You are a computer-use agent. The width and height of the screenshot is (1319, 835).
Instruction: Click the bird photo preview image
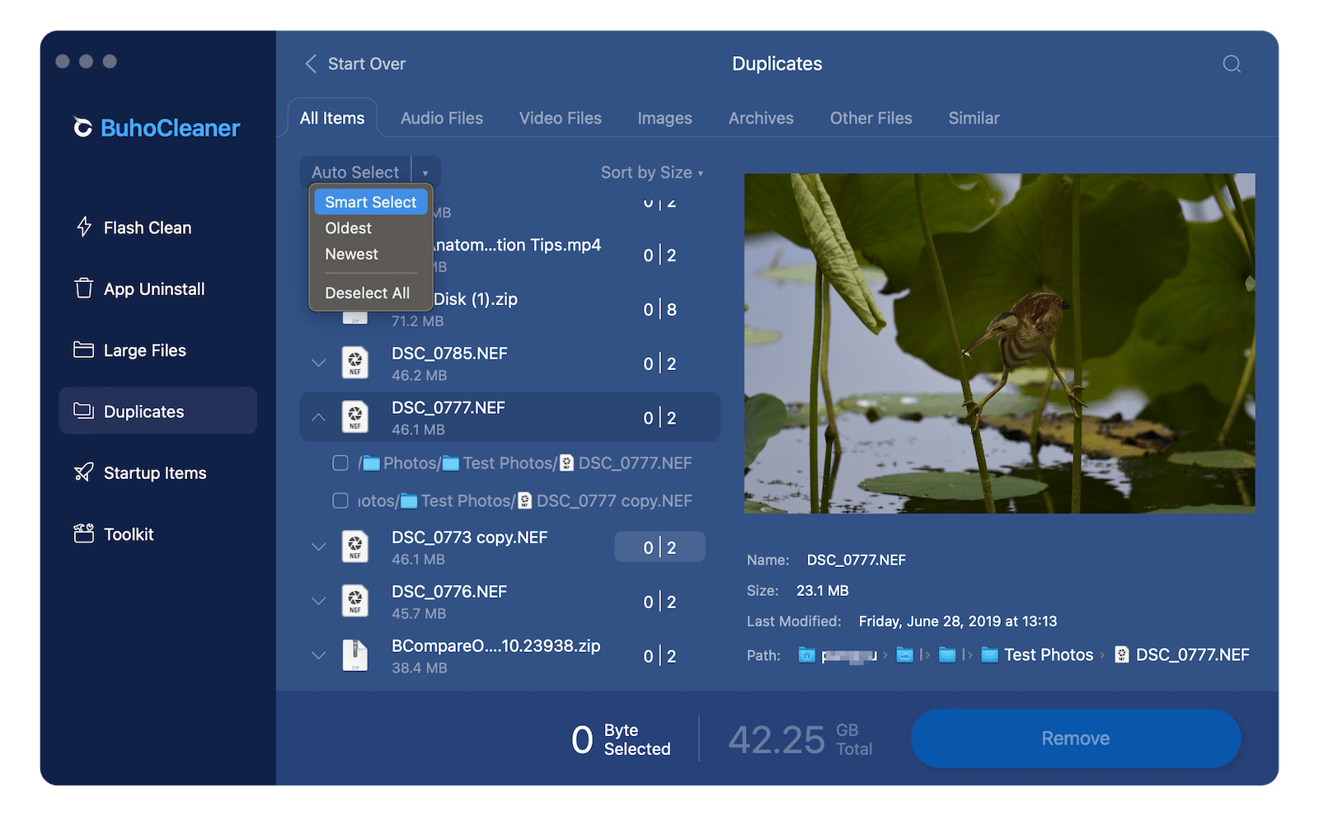(999, 343)
